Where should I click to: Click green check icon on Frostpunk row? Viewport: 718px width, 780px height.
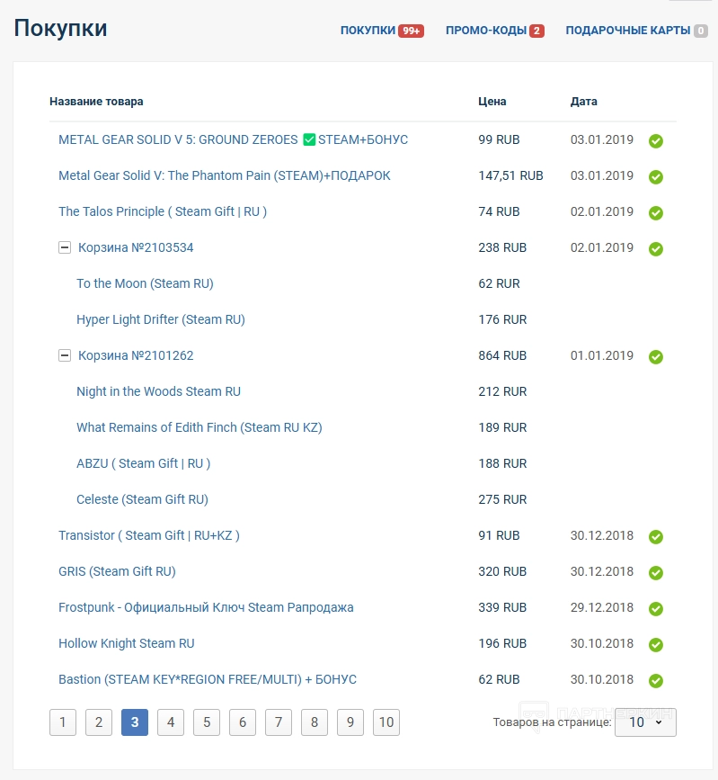pos(655,608)
